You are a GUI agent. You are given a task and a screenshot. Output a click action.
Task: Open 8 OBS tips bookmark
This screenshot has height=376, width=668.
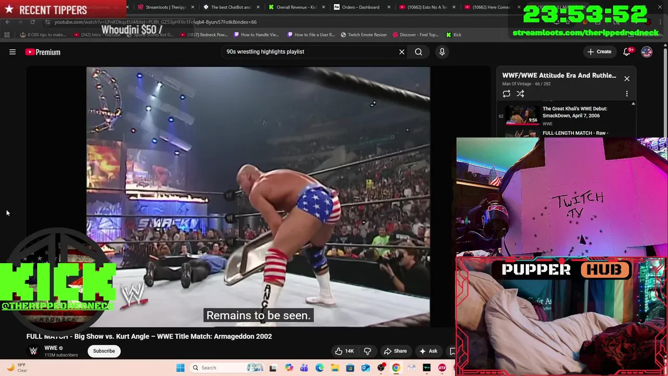pos(43,35)
